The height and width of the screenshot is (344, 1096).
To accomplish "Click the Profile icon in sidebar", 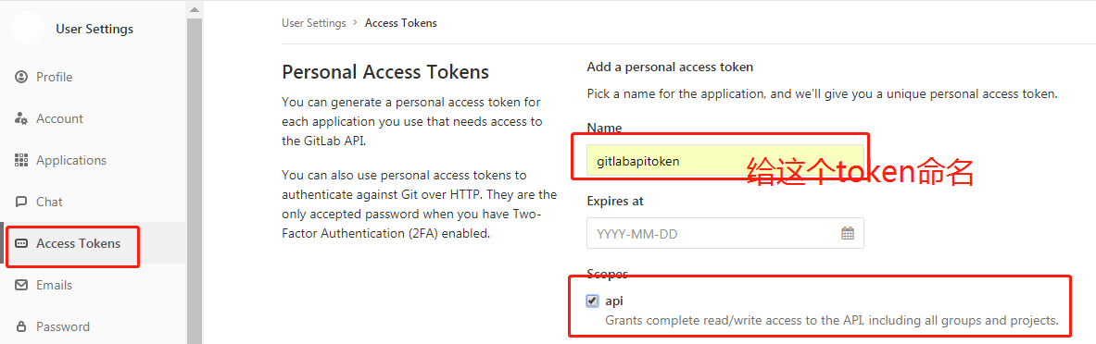I will pyautogui.click(x=21, y=77).
